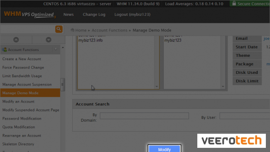
Task: Open the Change Log menu item
Action: pos(94,15)
